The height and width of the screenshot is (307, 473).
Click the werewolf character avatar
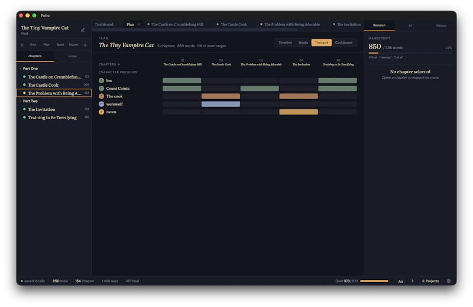coord(101,104)
